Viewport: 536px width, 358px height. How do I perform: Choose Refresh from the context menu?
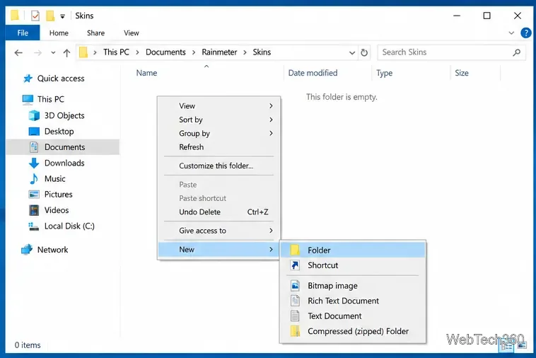(219, 147)
